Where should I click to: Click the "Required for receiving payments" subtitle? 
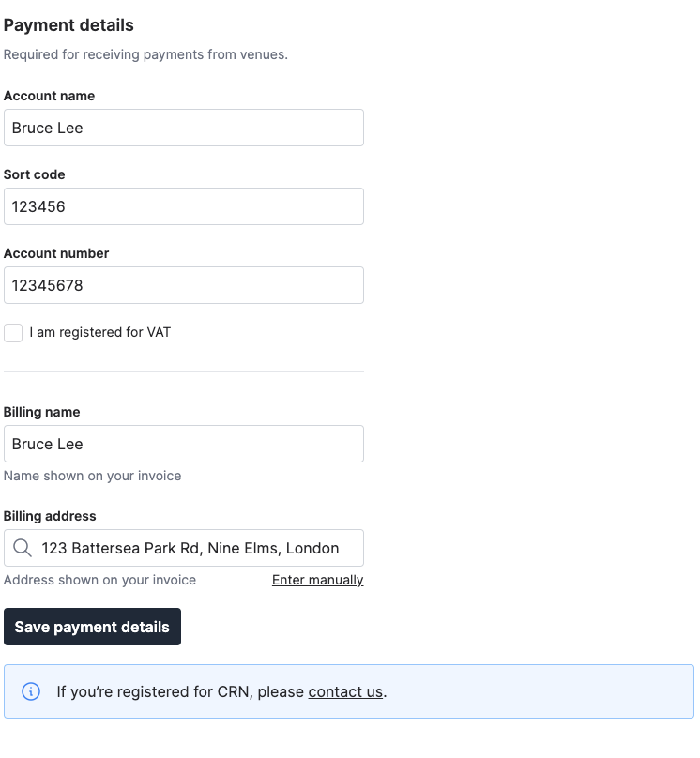click(145, 54)
